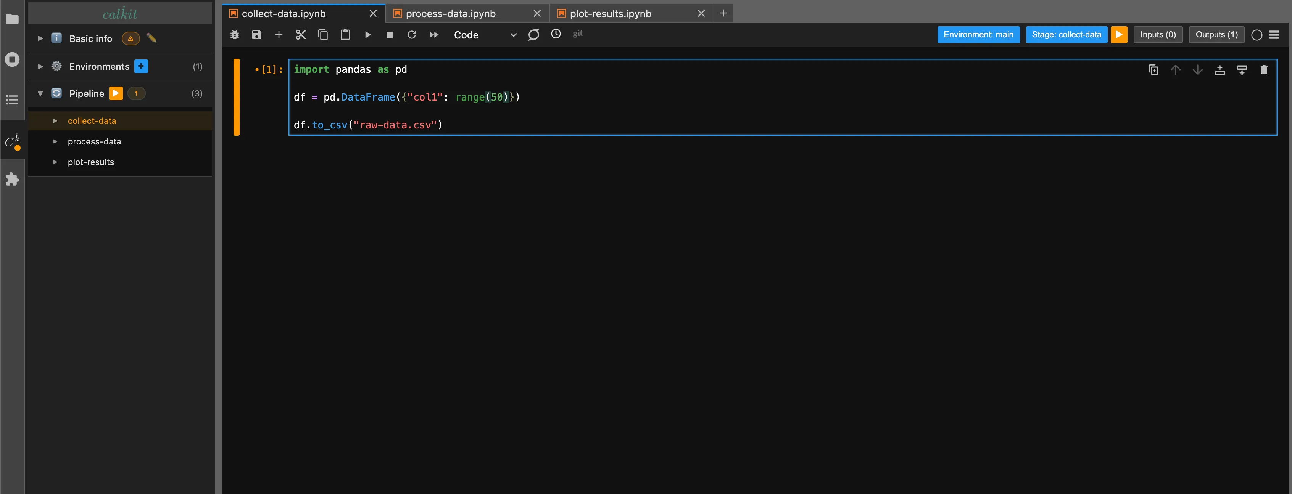Open the cell type dropdown showing Code
This screenshot has width=1292, height=494.
(x=513, y=35)
